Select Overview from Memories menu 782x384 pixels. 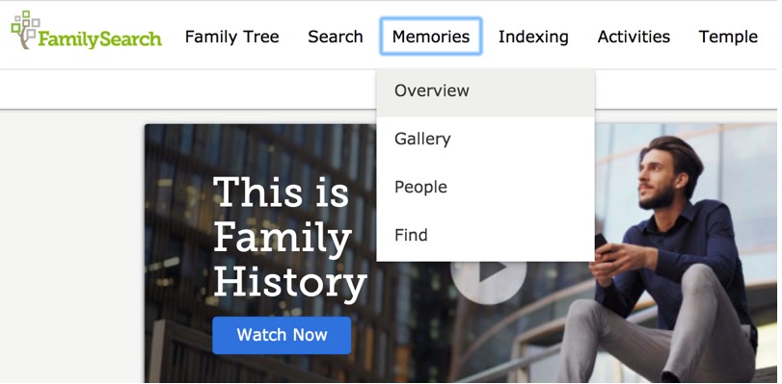(485, 92)
